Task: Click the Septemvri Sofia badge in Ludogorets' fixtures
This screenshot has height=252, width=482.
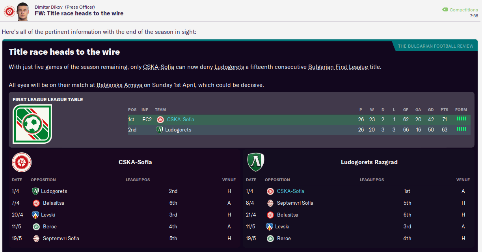Action: click(270, 203)
